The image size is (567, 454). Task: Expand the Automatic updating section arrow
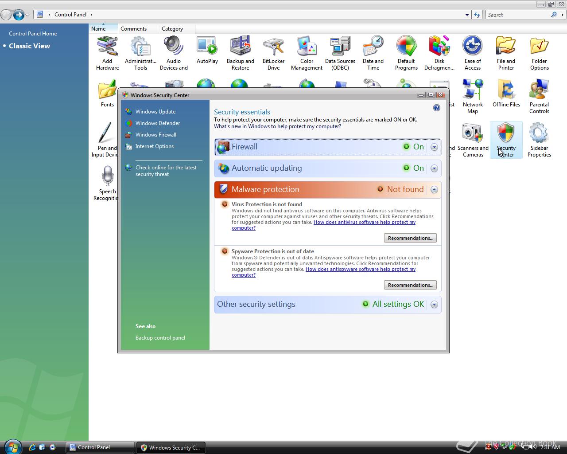[434, 168]
